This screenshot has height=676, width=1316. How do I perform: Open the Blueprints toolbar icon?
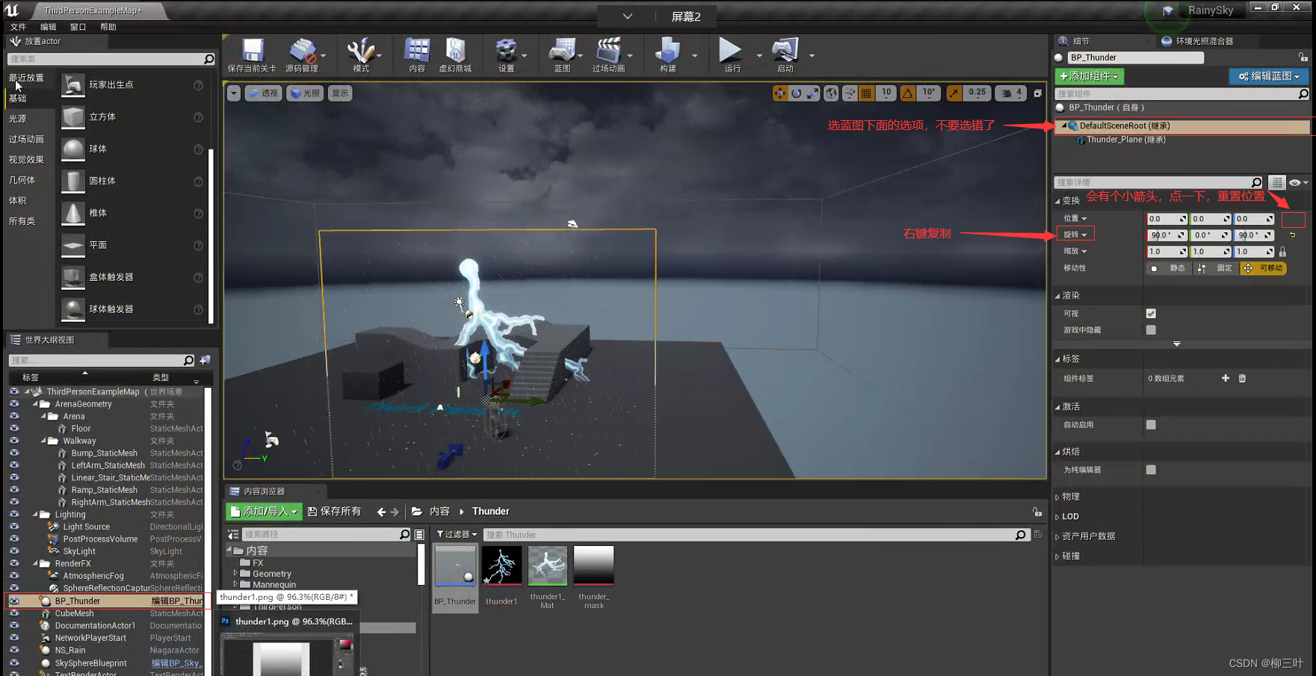tap(562, 50)
